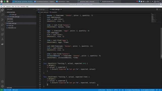Screen dimensions: 162x91
Task: Select Go language mode in status bar
Action: coord(123,90)
